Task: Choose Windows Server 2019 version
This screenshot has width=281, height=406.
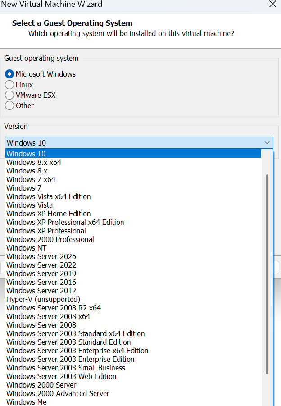Action: click(x=41, y=274)
